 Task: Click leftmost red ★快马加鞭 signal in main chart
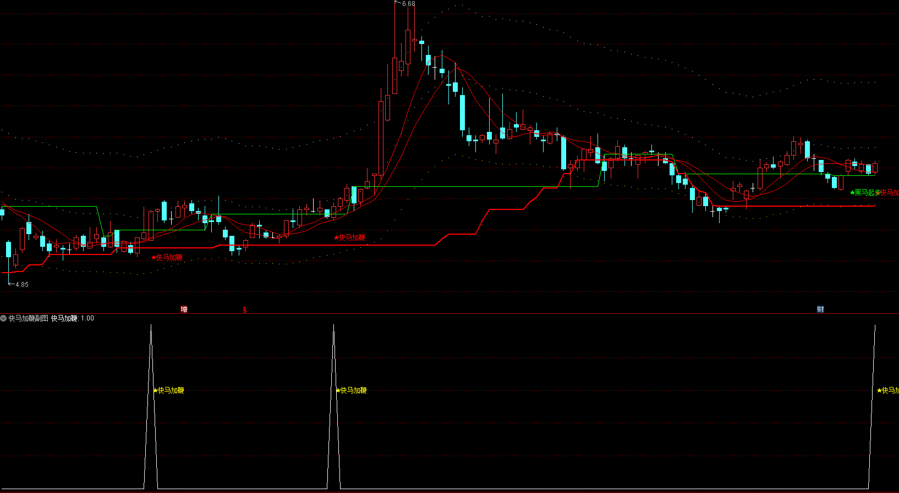pos(167,257)
